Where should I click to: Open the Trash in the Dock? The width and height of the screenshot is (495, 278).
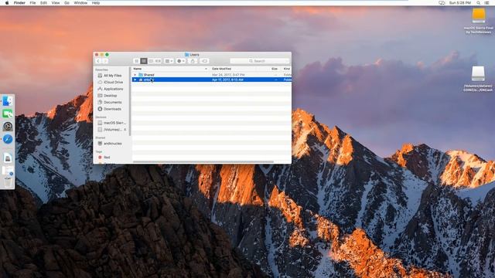[x=8, y=182]
